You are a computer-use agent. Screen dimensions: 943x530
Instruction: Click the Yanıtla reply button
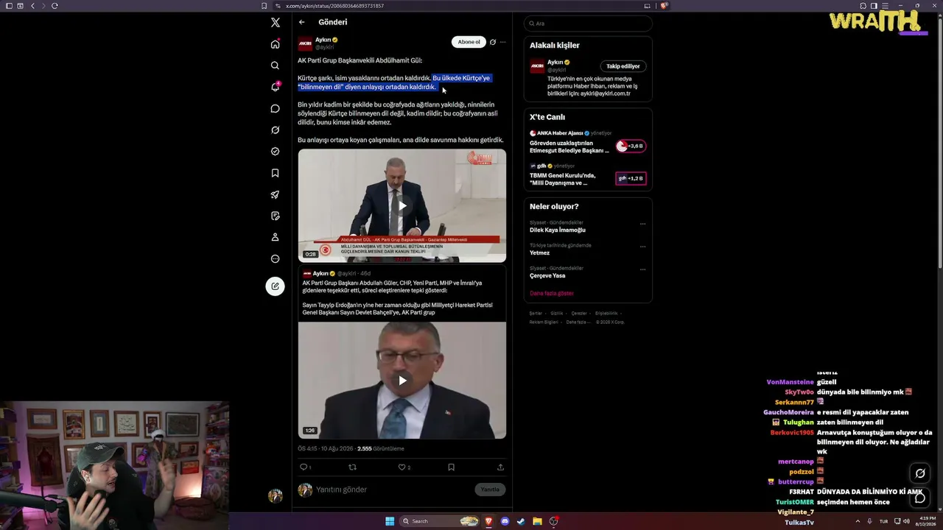(x=490, y=490)
